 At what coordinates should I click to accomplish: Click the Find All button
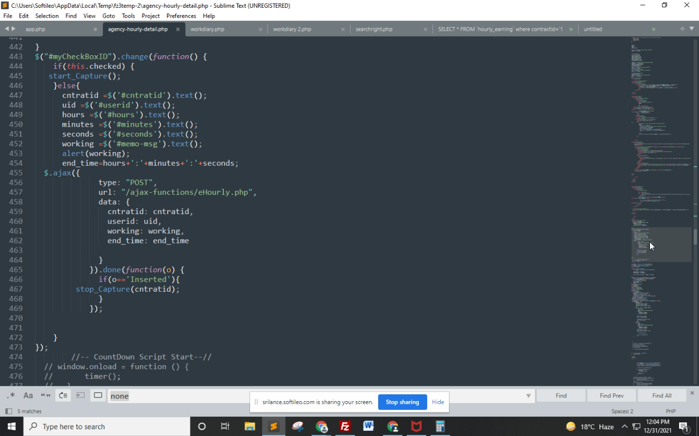pos(661,395)
